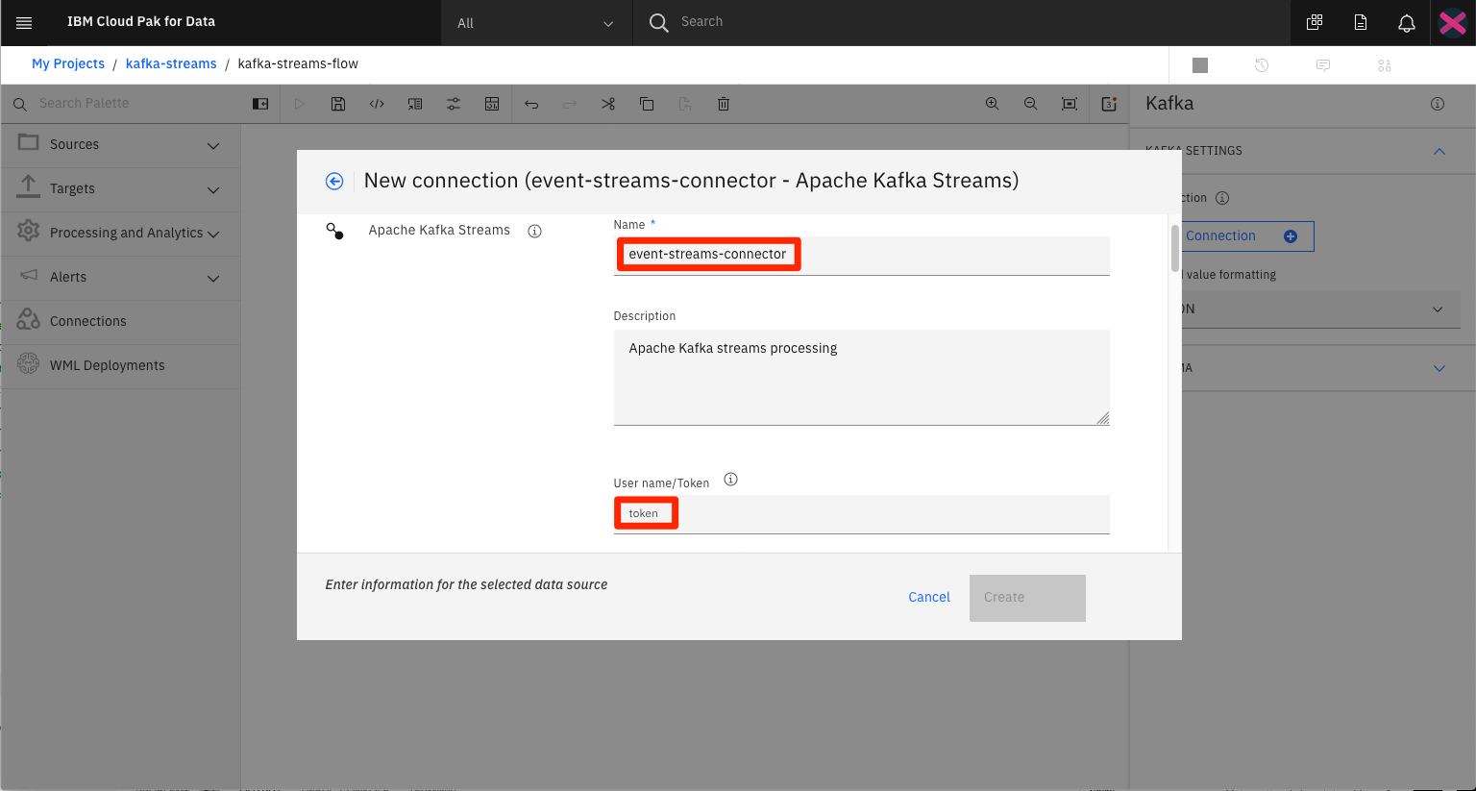1476x791 pixels.
Task: Open the hamburger navigation menu
Action: pyautogui.click(x=24, y=22)
